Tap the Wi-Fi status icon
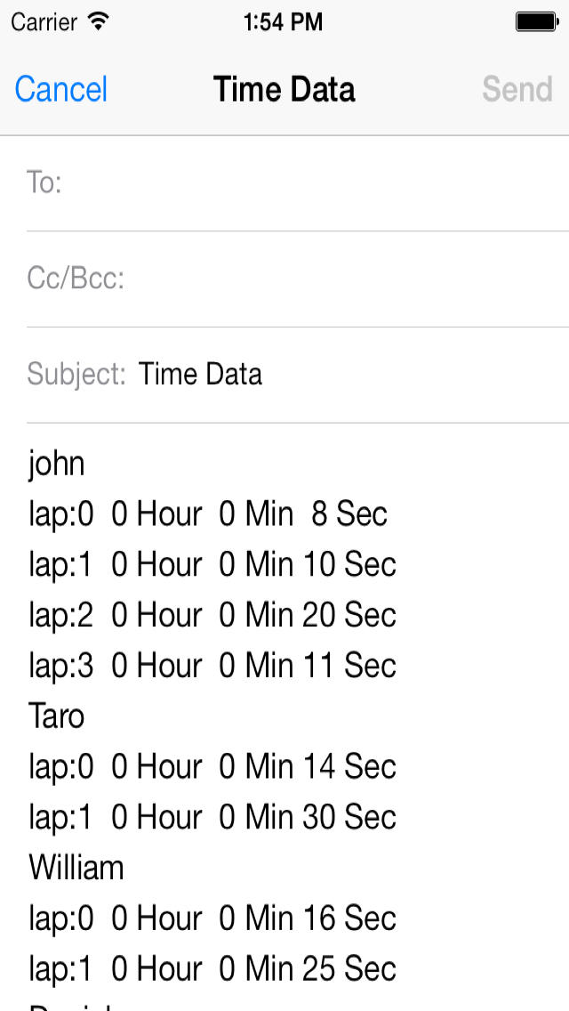 pos(99,21)
